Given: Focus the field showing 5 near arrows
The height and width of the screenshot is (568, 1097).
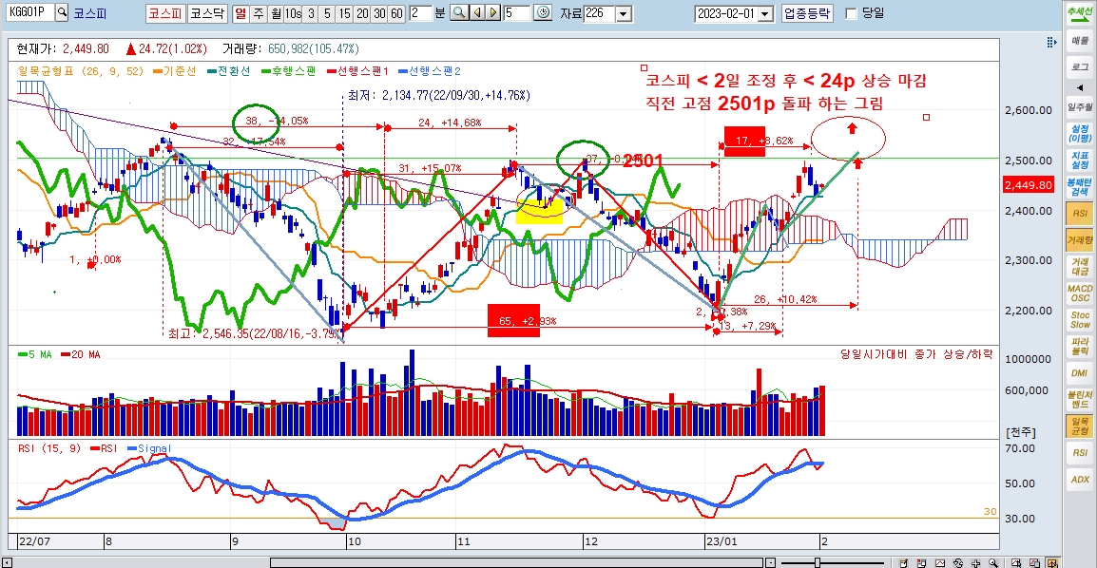Looking at the screenshot, I should click(516, 12).
